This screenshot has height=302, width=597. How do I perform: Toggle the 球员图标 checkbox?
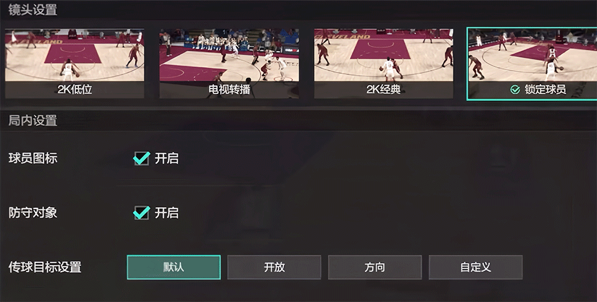tap(141, 158)
